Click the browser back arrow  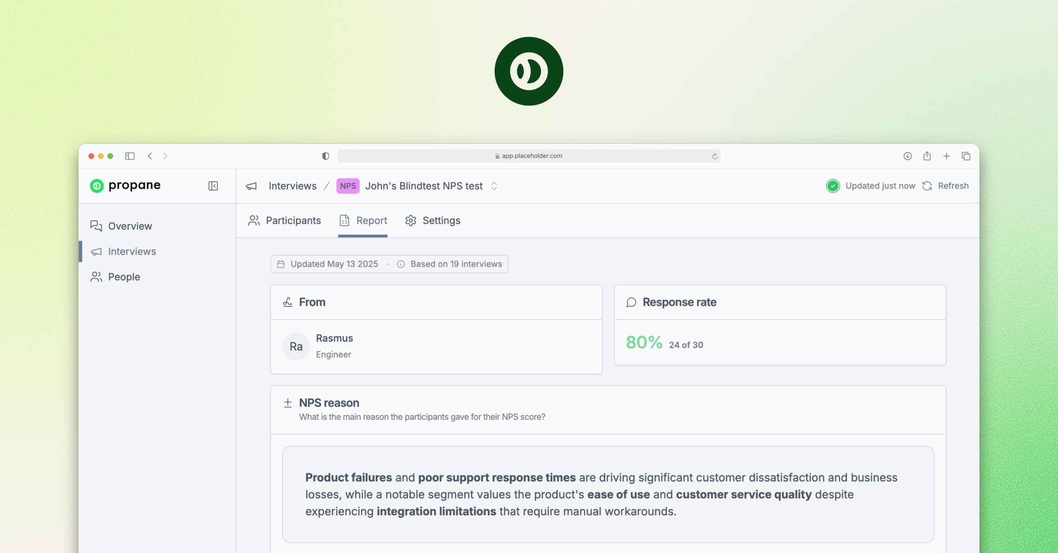pyautogui.click(x=150, y=156)
